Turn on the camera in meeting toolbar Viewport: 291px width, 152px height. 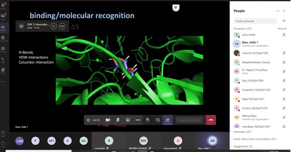tap(108, 120)
